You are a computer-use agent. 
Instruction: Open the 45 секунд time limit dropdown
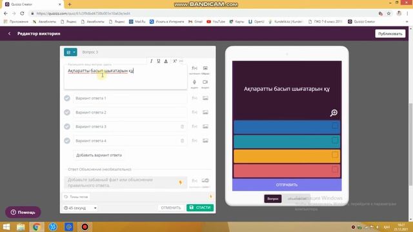[x=80, y=208]
